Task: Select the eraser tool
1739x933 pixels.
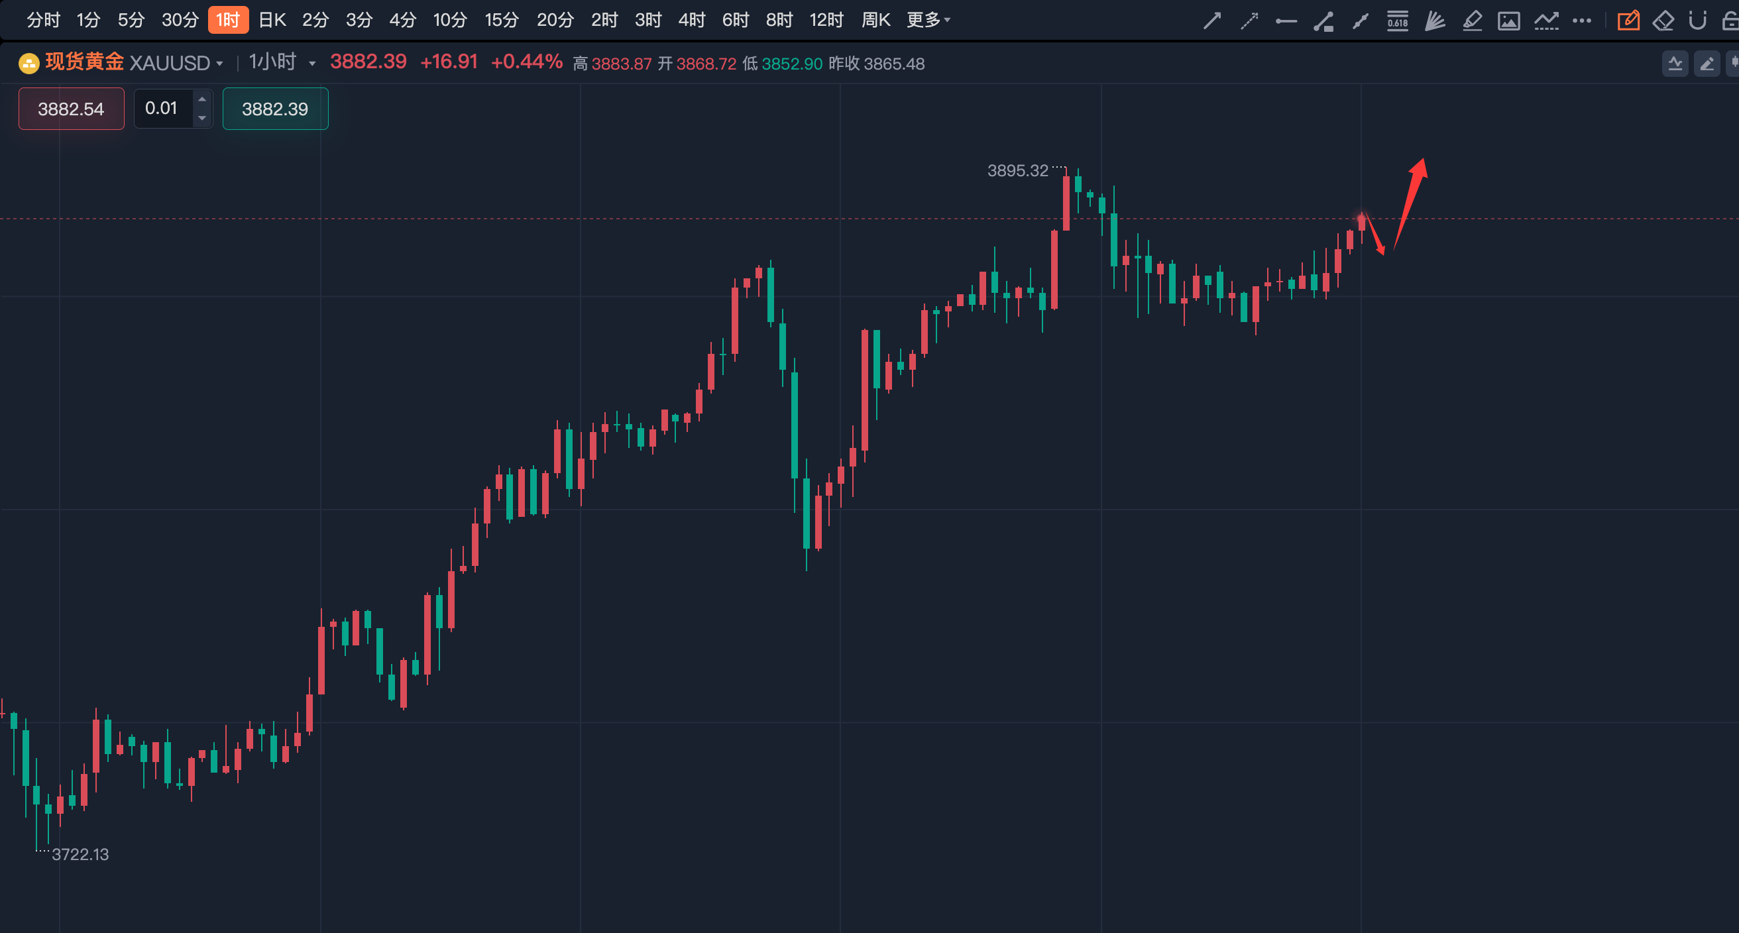Action: pyautogui.click(x=1663, y=21)
